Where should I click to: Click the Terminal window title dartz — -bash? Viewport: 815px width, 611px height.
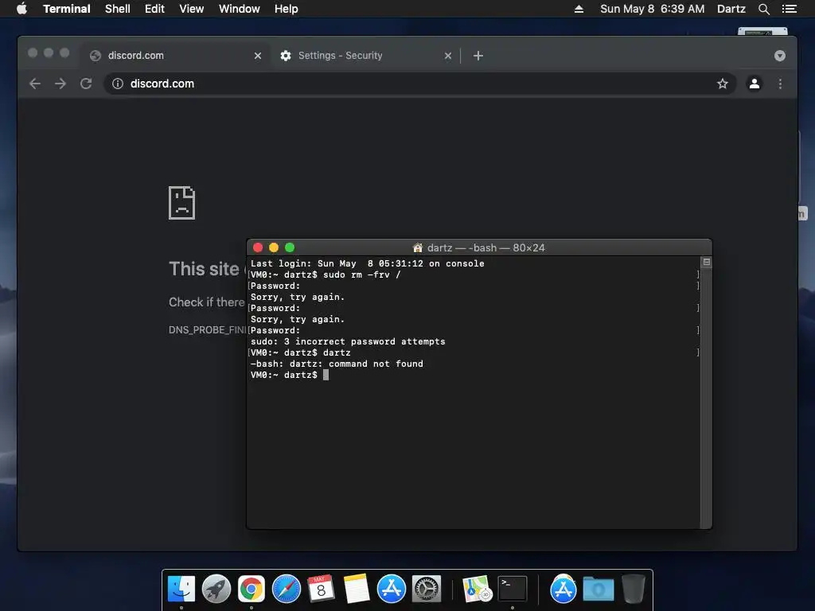click(x=478, y=248)
